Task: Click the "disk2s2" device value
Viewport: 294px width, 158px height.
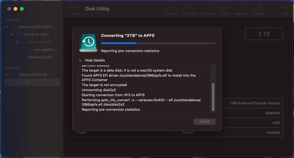Action: 273,132
